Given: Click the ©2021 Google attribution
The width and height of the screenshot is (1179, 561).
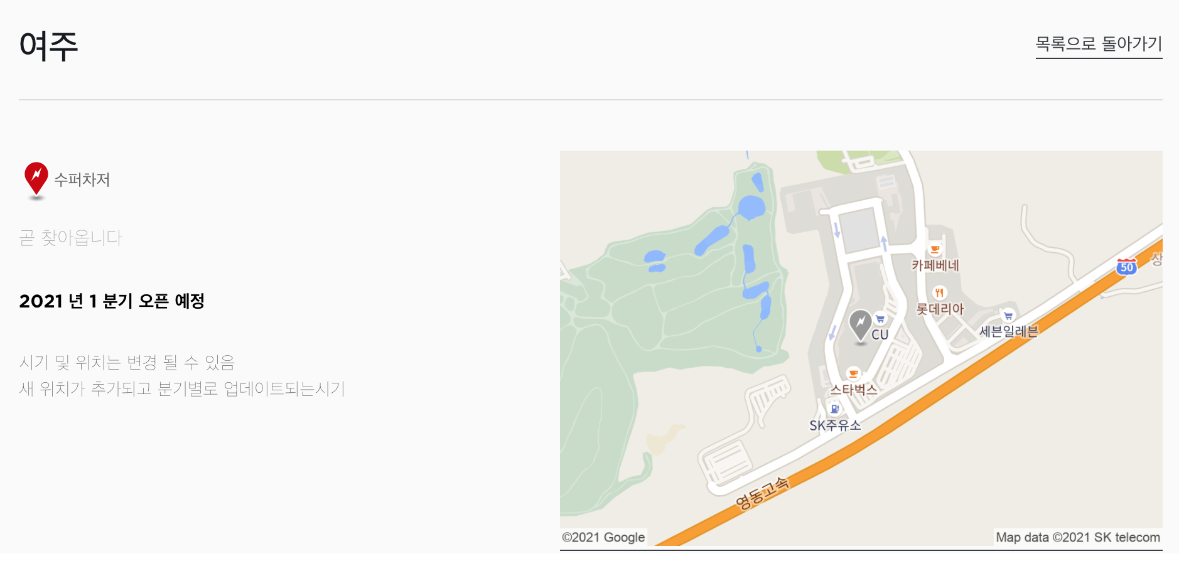Looking at the screenshot, I should (603, 537).
